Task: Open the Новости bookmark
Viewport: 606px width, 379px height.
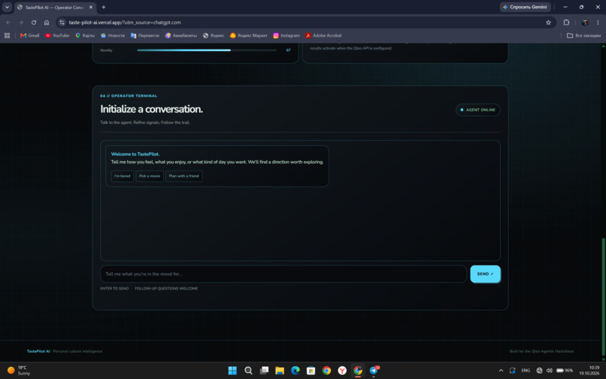Action: pos(113,35)
